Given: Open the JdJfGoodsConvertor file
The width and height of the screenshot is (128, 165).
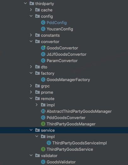Looking at the screenshot, I should click(x=67, y=54).
